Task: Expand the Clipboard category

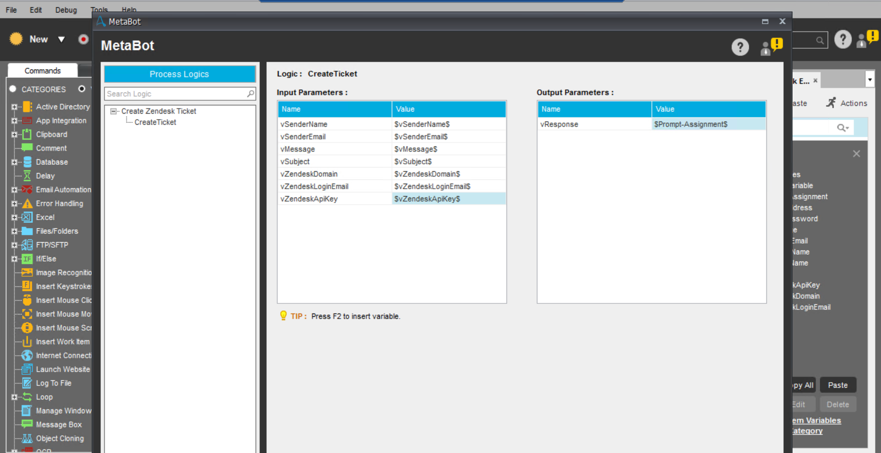Action: click(14, 134)
